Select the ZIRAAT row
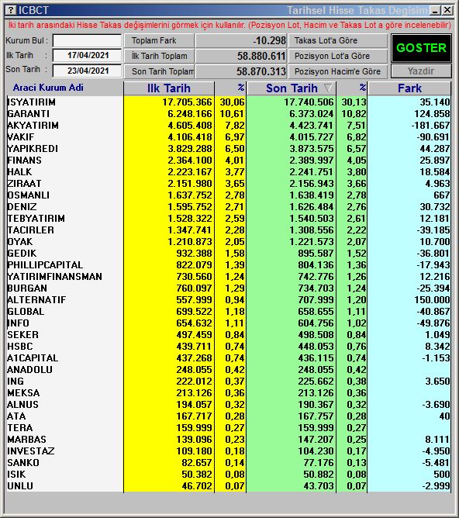This screenshot has width=459, height=518. pyautogui.click(x=229, y=183)
